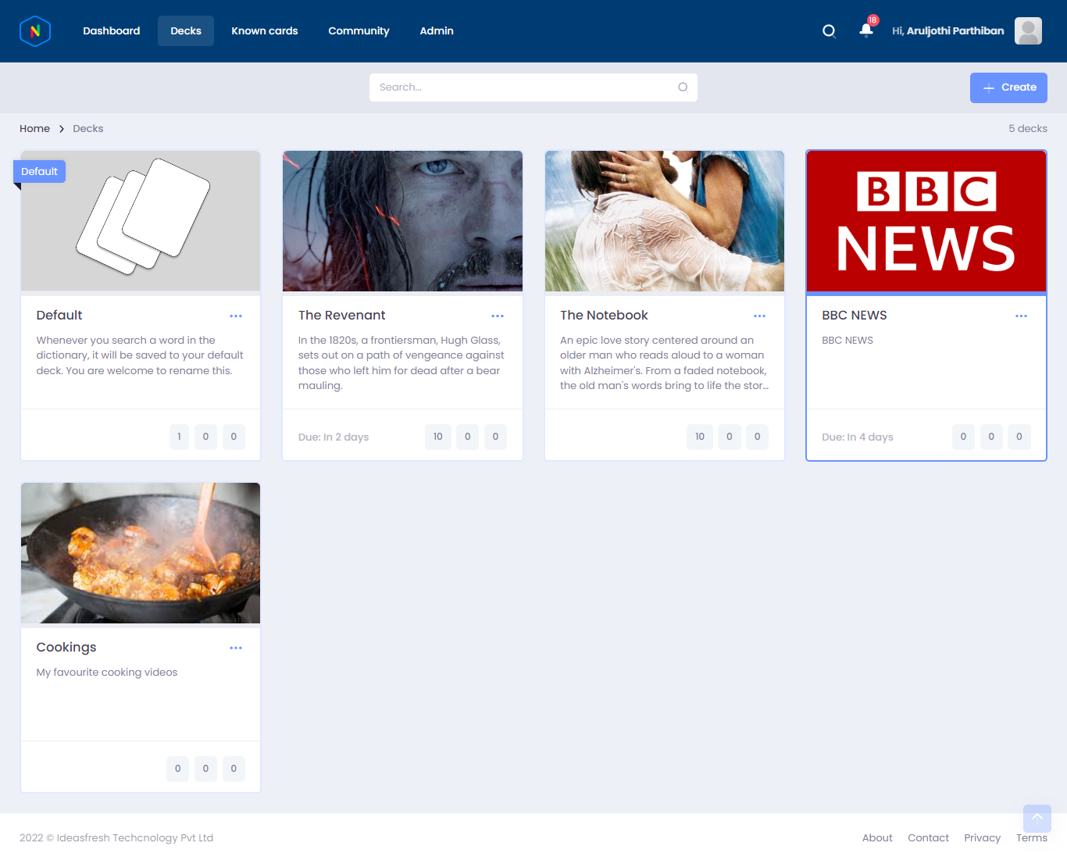Click the BBC NEWS deck title

855,316
